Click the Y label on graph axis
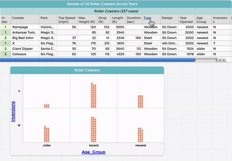Screen dimensions: 232x161 [x=19, y=91]
